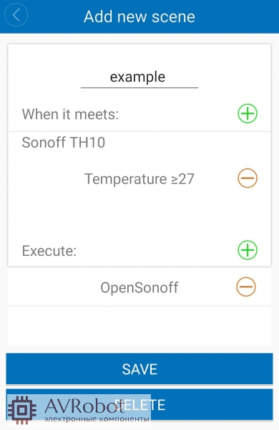279x430 pixels.
Task: Select the Sonoff TH10 device label
Action: [63, 143]
